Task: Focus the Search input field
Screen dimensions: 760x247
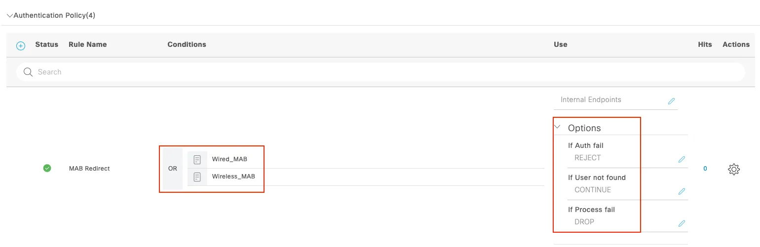Action: click(x=380, y=72)
